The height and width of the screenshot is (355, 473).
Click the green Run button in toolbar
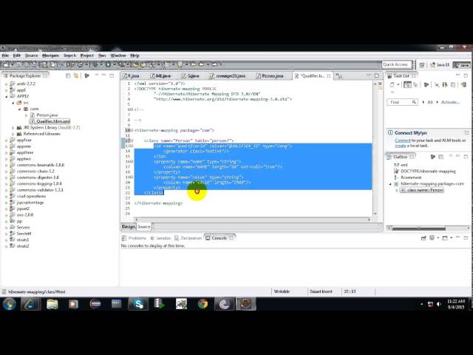(x=108, y=64)
